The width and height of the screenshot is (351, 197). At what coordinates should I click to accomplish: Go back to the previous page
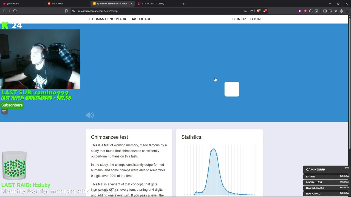[4, 11]
